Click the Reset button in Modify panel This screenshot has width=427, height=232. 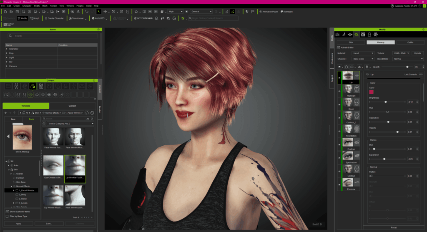pos(394,228)
